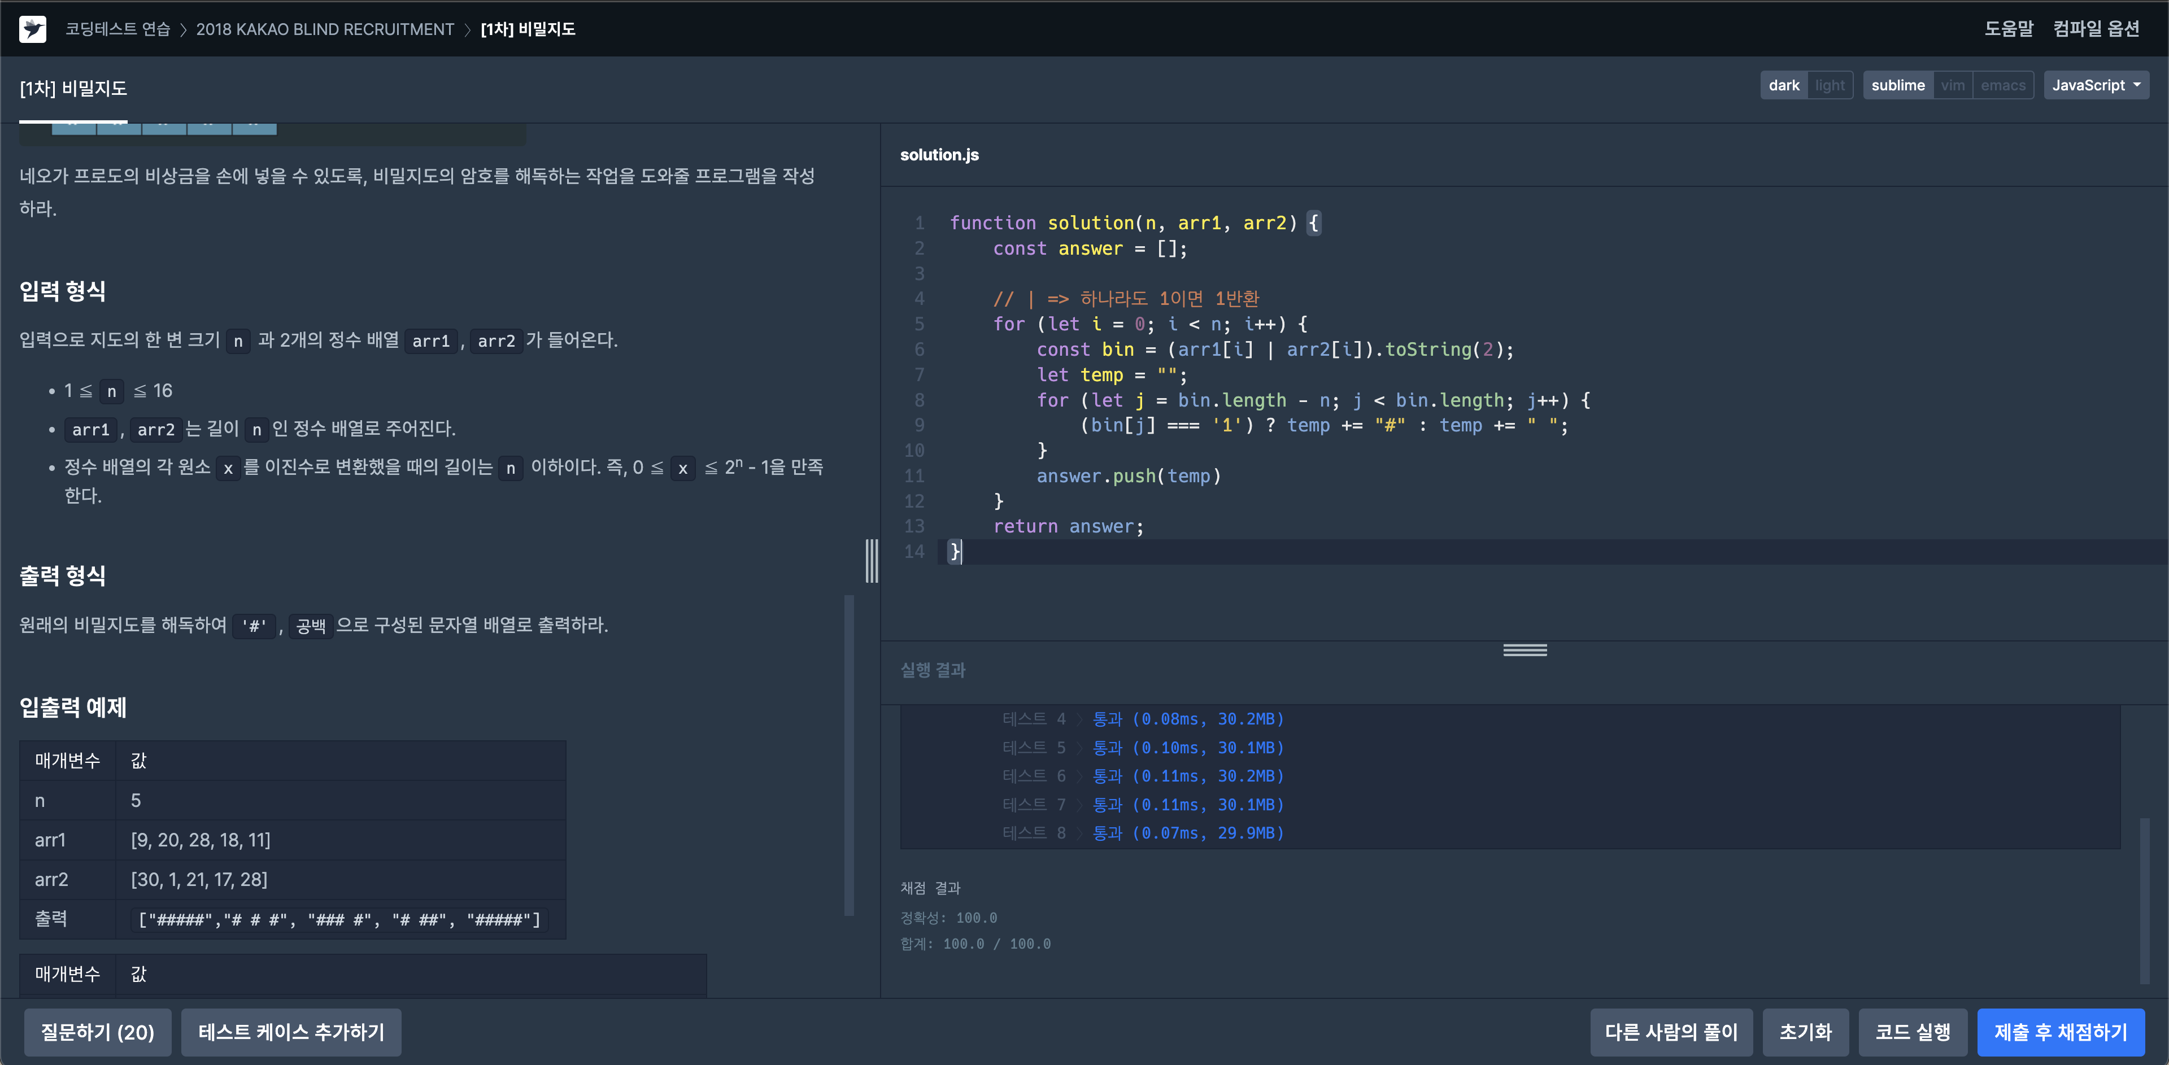Image resolution: width=2169 pixels, height=1065 pixels.
Task: Click answer.push(temp) on line 11
Action: (x=1129, y=475)
